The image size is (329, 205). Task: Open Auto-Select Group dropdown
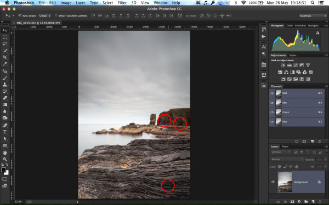click(44, 16)
